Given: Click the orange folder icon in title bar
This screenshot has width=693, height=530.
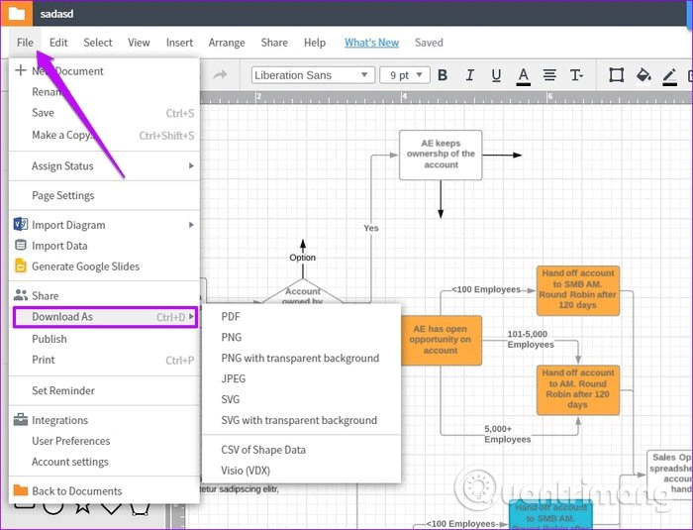Looking at the screenshot, I should click(x=17, y=13).
